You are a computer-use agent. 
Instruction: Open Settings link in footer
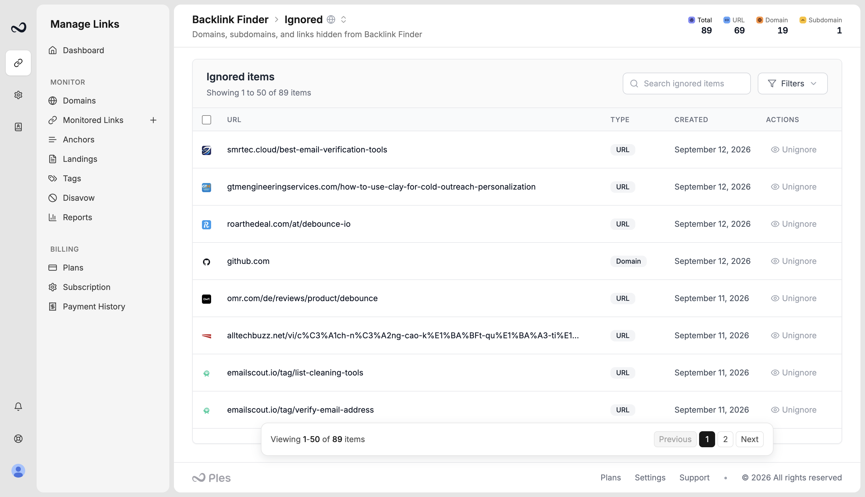(x=650, y=478)
